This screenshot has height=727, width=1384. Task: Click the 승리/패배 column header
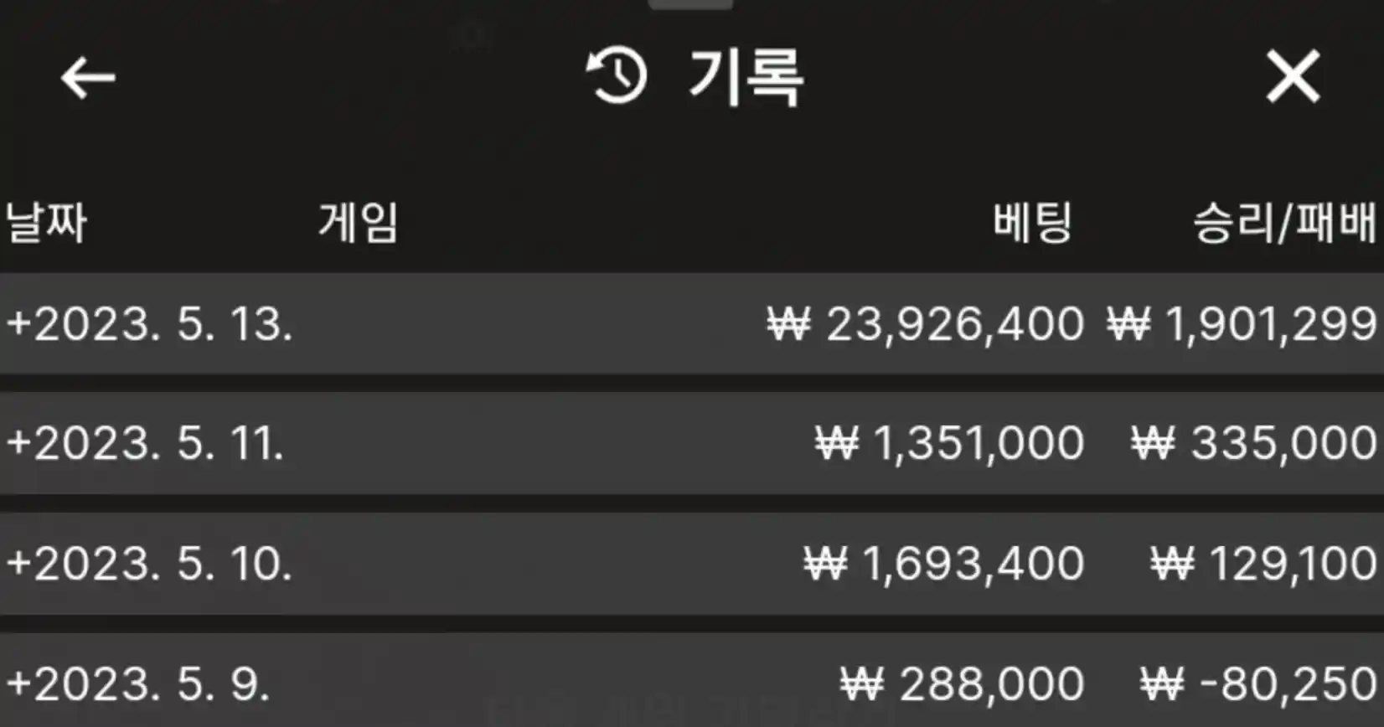(1283, 224)
